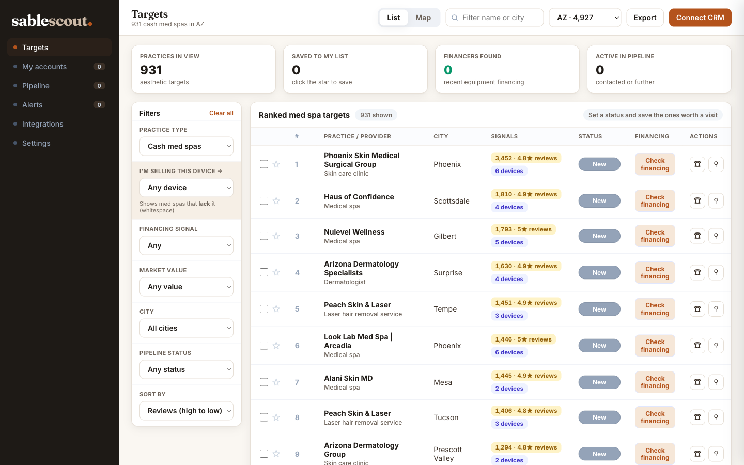Clear all filters link
The height and width of the screenshot is (465, 744).
221,113
